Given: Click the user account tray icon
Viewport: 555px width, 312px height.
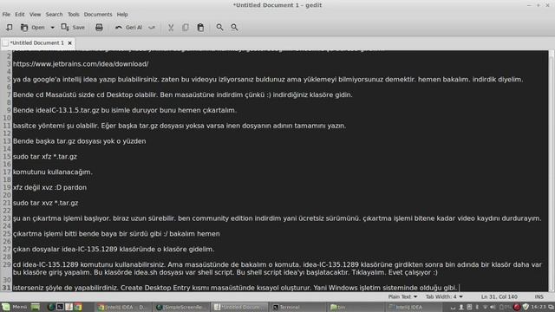Looking at the screenshot, I should (x=461, y=307).
